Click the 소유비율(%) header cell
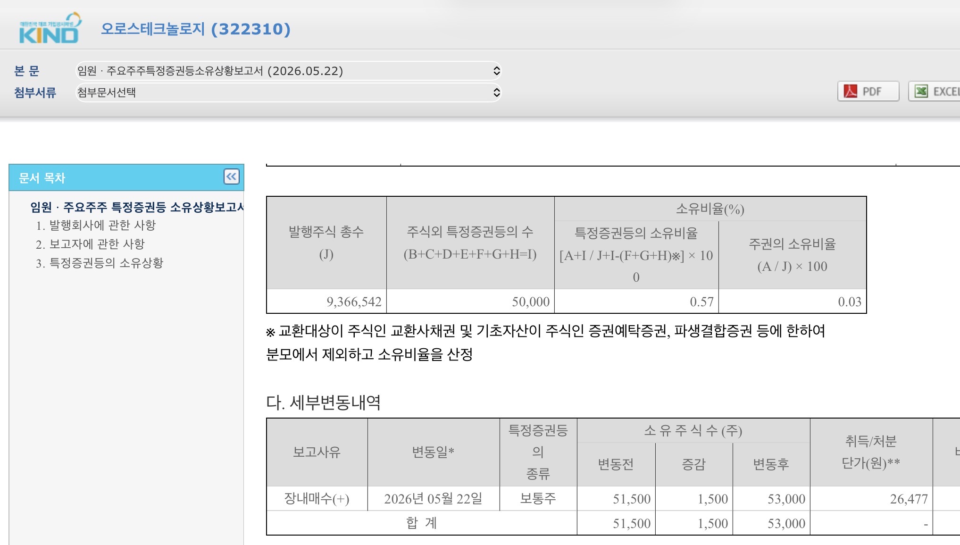The image size is (960, 545). coord(710,209)
